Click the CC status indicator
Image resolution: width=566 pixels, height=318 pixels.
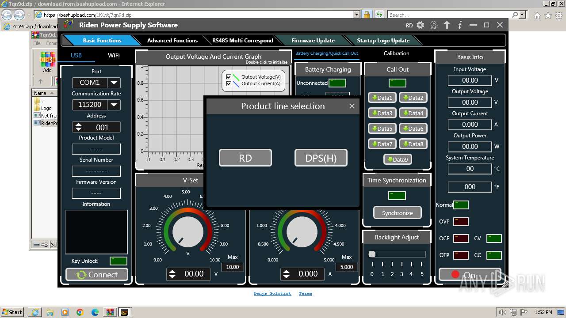tap(494, 255)
